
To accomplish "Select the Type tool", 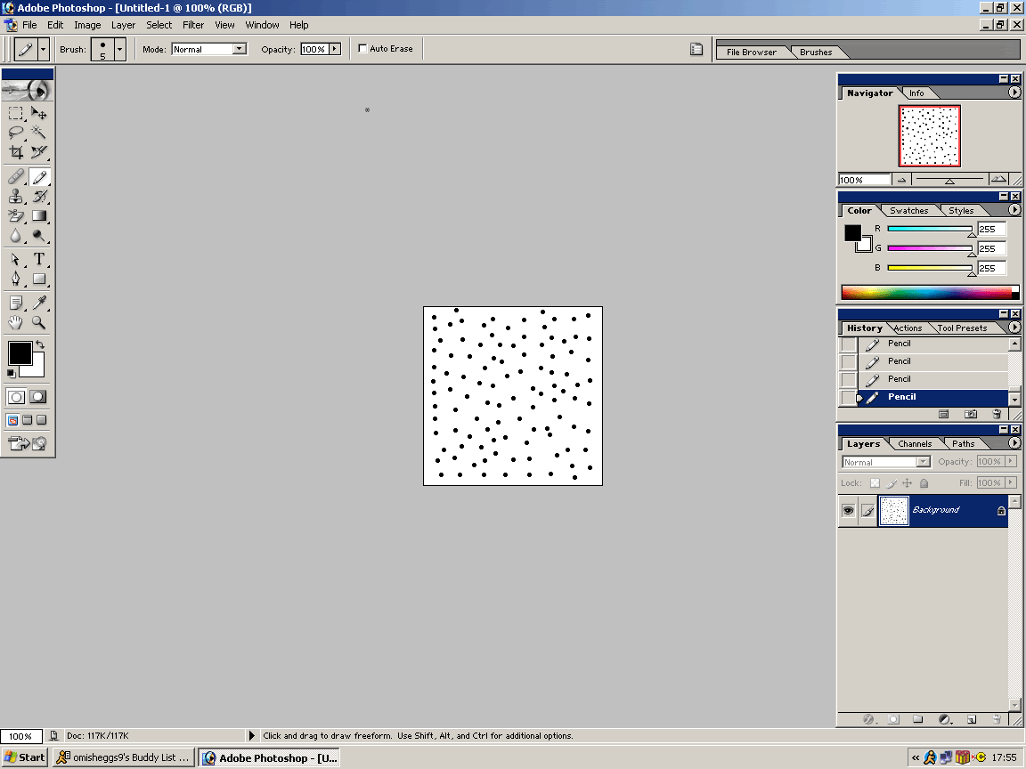I will click(x=38, y=259).
